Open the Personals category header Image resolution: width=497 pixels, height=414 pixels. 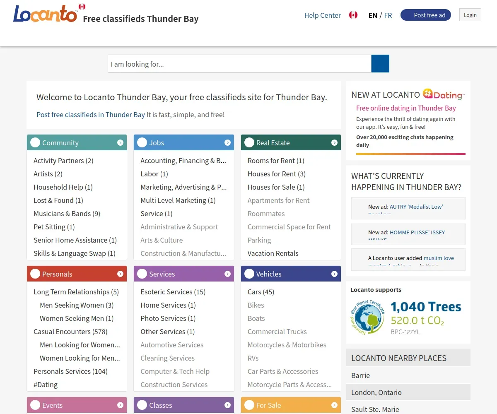click(x=77, y=274)
